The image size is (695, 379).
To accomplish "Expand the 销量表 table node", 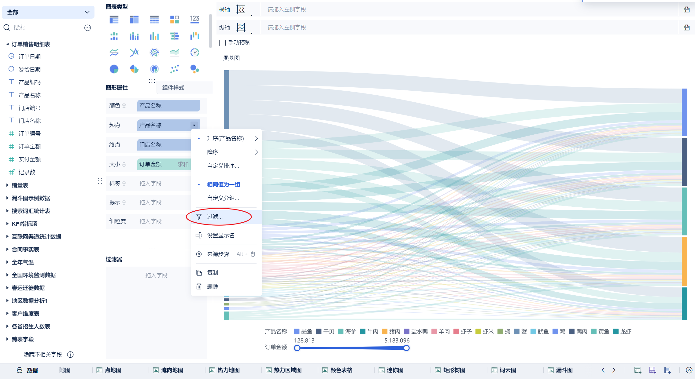I will 7,185.
